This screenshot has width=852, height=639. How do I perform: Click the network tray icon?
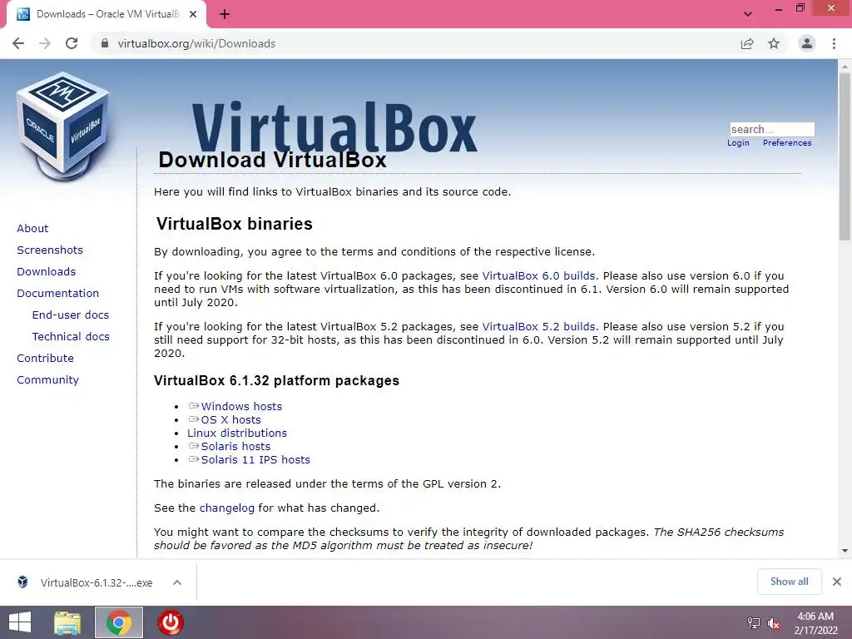[754, 622]
